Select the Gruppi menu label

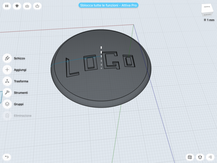[19, 104]
